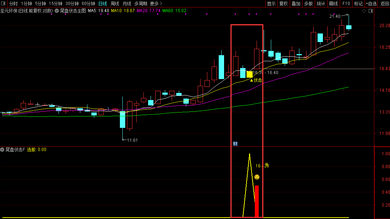390x219 pixels.
Task: Click the 16.39 - 16.40 price range label
Action: coord(265,73)
